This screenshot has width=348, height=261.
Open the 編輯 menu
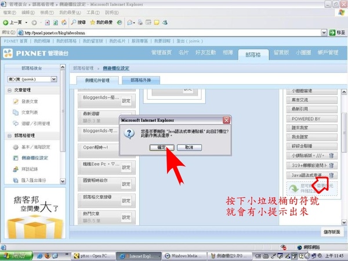coord(28,12)
